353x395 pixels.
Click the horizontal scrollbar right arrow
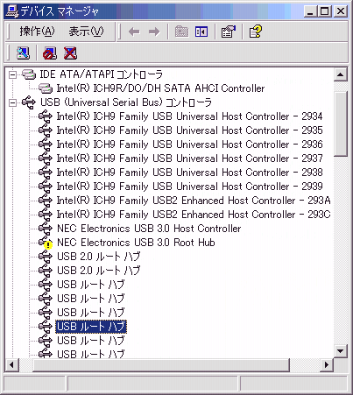(x=327, y=364)
